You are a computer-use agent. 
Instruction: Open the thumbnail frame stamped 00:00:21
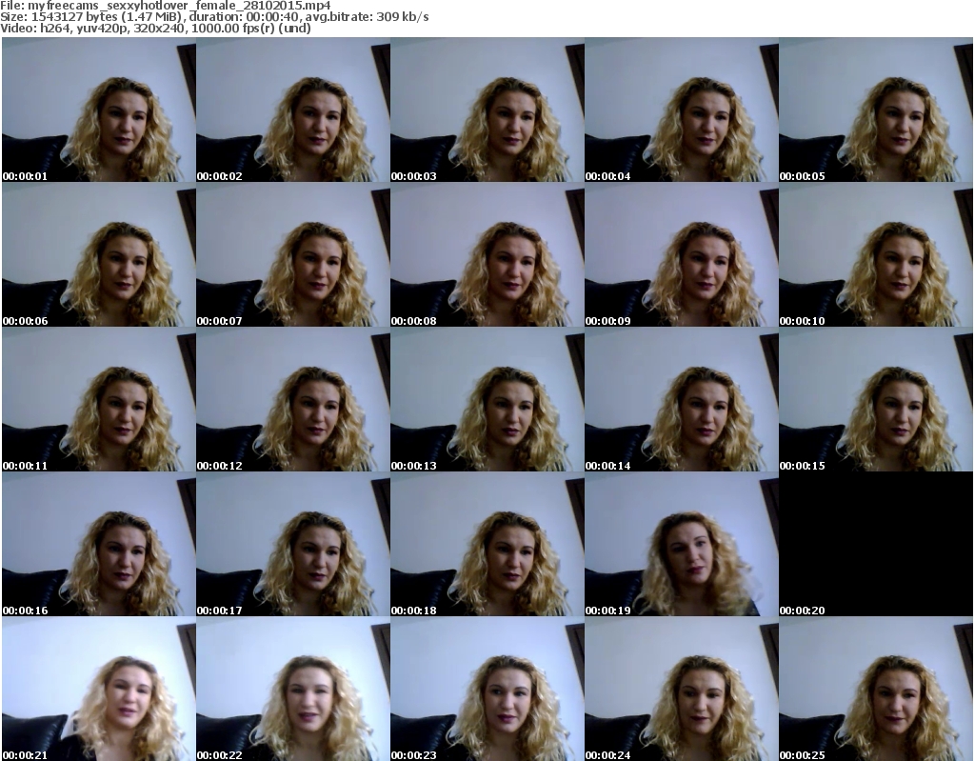99,689
